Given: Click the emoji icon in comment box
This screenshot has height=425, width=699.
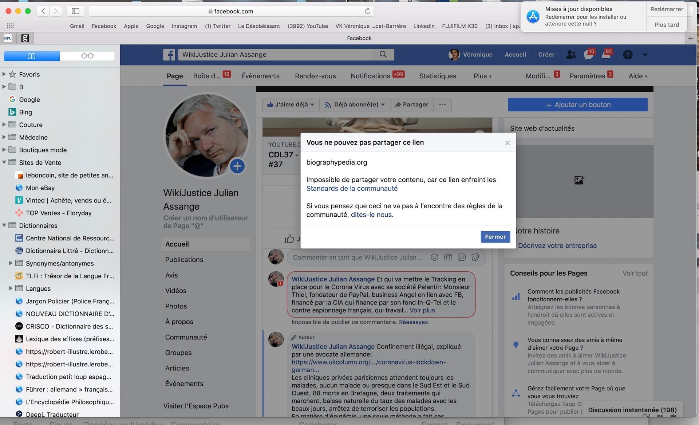Looking at the screenshot, I should (x=434, y=257).
